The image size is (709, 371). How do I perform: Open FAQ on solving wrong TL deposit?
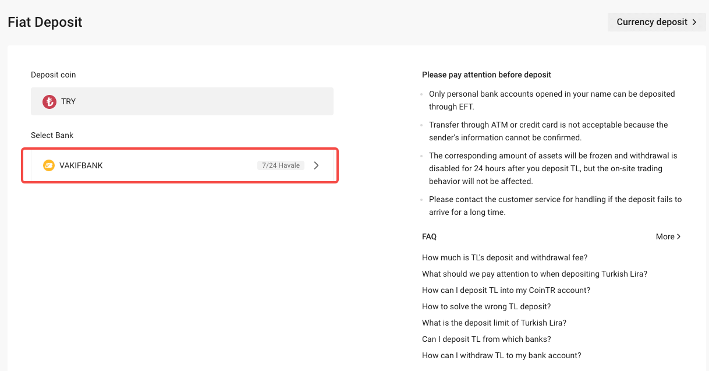tap(486, 306)
